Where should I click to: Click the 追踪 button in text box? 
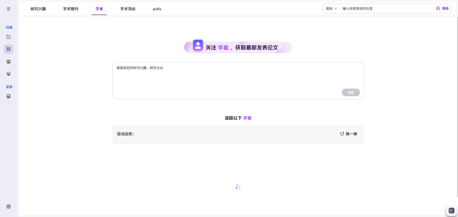pos(351,92)
